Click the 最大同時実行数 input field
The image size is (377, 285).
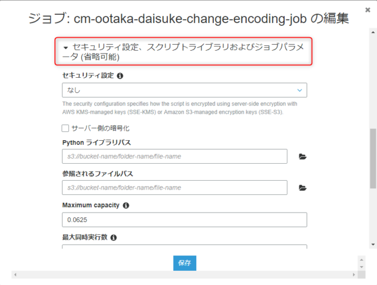click(x=184, y=247)
